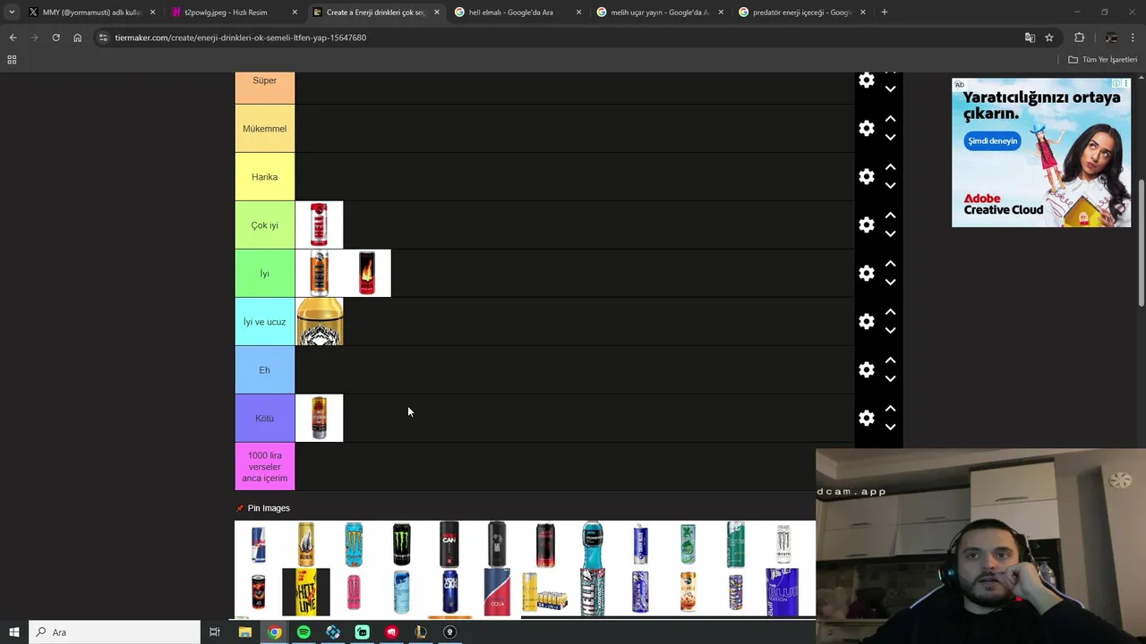Move Mükemmel tier row down

[x=890, y=138]
